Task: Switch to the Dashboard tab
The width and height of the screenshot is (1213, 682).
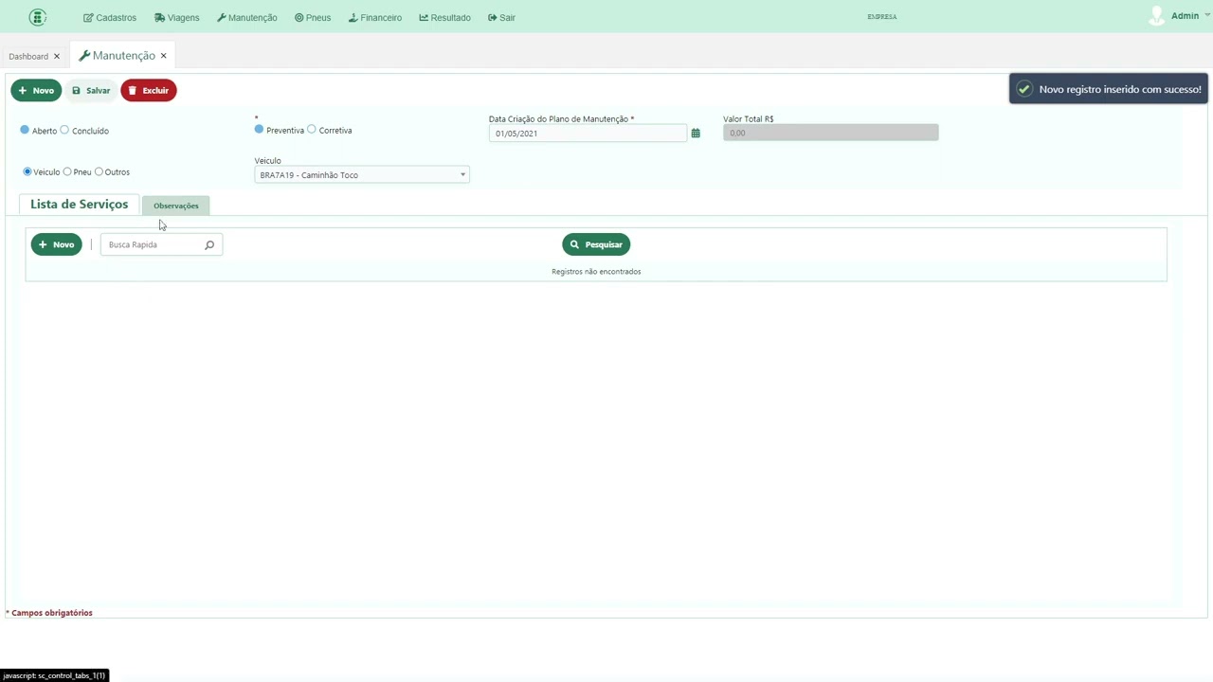Action: coord(28,56)
